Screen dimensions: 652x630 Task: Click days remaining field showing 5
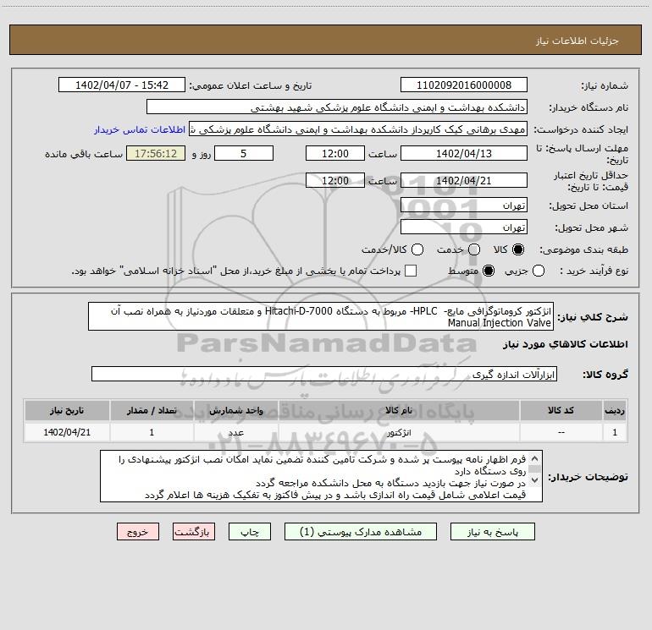pos(244,153)
